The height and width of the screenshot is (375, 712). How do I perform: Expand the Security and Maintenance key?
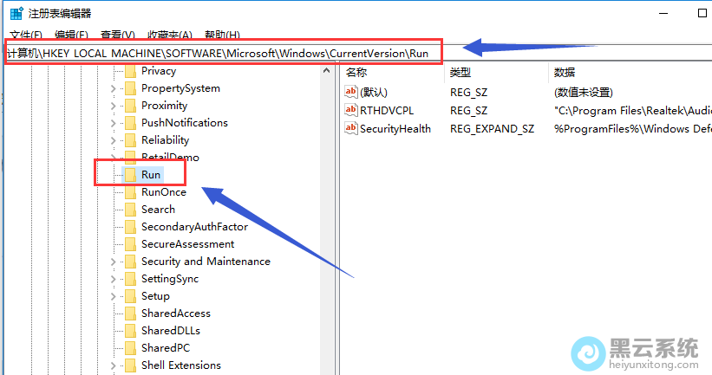point(113,262)
